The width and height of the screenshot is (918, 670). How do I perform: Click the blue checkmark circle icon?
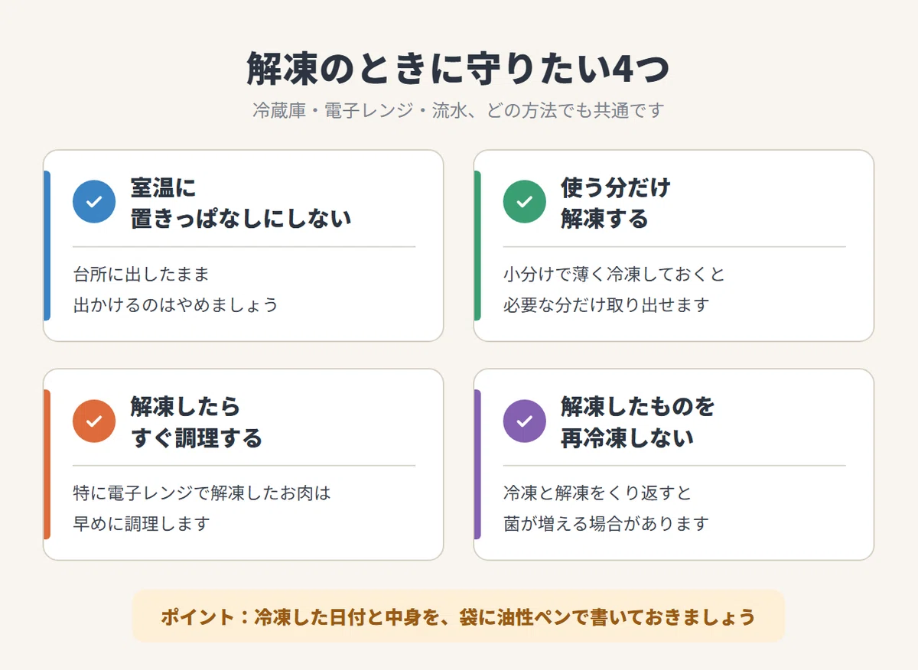tap(94, 202)
